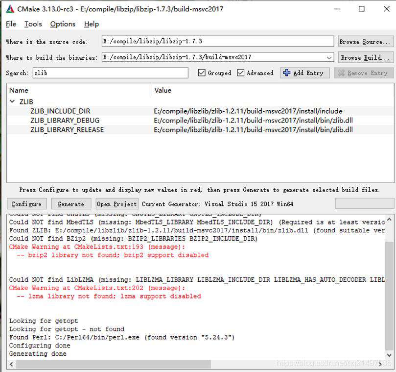Click the Search field containing zlib

pyautogui.click(x=110, y=73)
